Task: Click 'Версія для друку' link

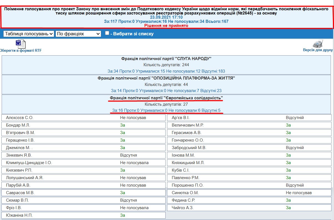Action: point(318,50)
